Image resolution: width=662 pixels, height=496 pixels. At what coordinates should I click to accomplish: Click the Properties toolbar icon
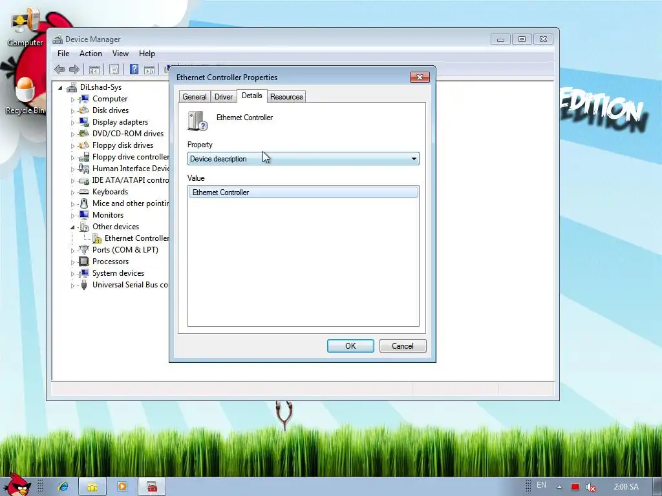coord(114,70)
